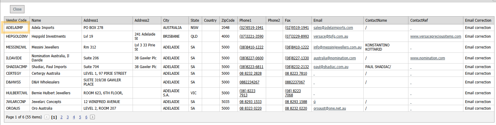Click Email correction for Messini Jewellers

pyautogui.click(x=478, y=47)
